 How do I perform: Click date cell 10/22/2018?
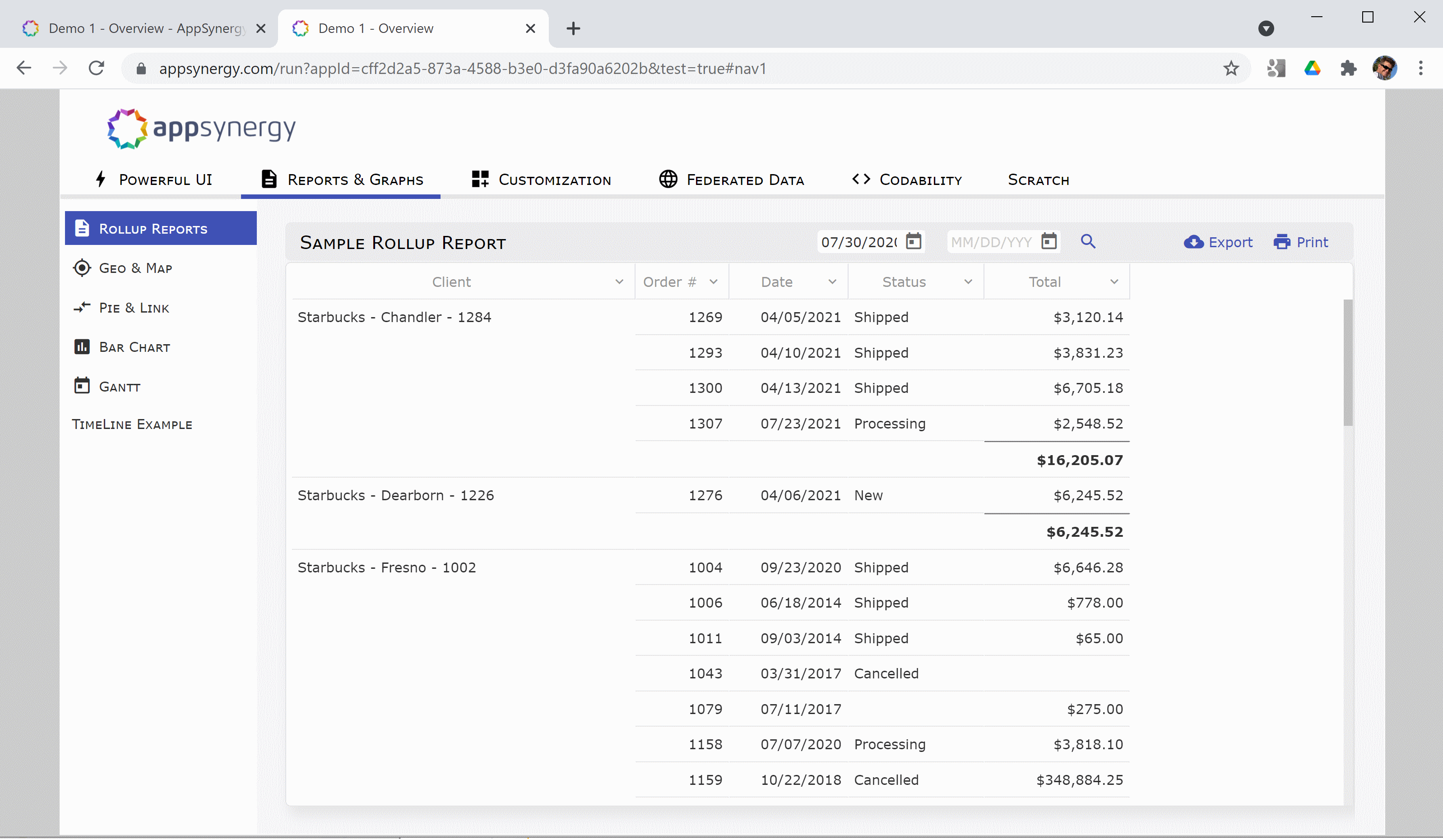(801, 779)
